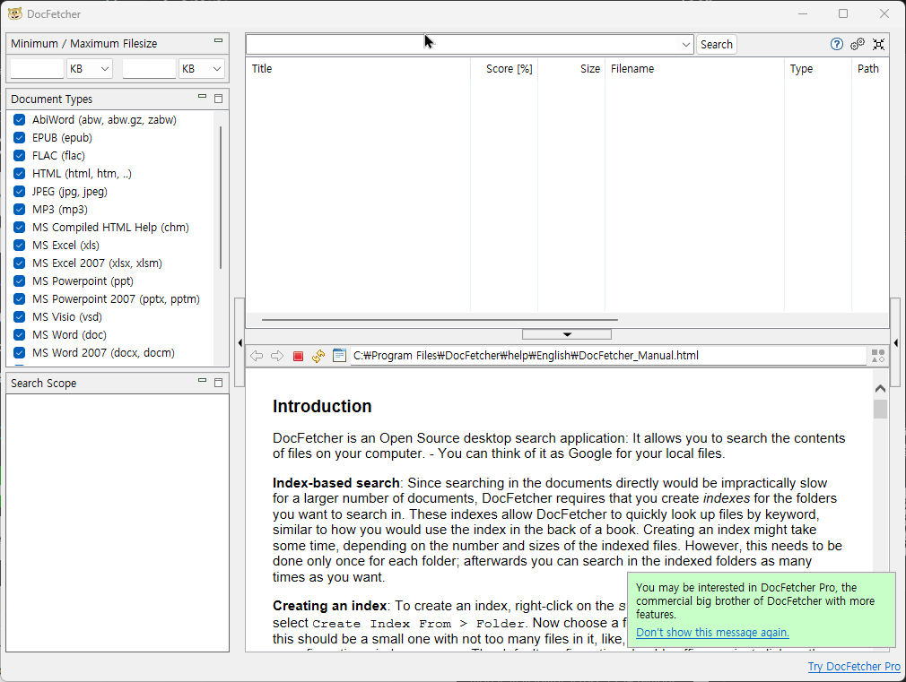Screen dimensions: 906x682
Task: Click the preview pane scroll up arrow
Action: [x=880, y=389]
